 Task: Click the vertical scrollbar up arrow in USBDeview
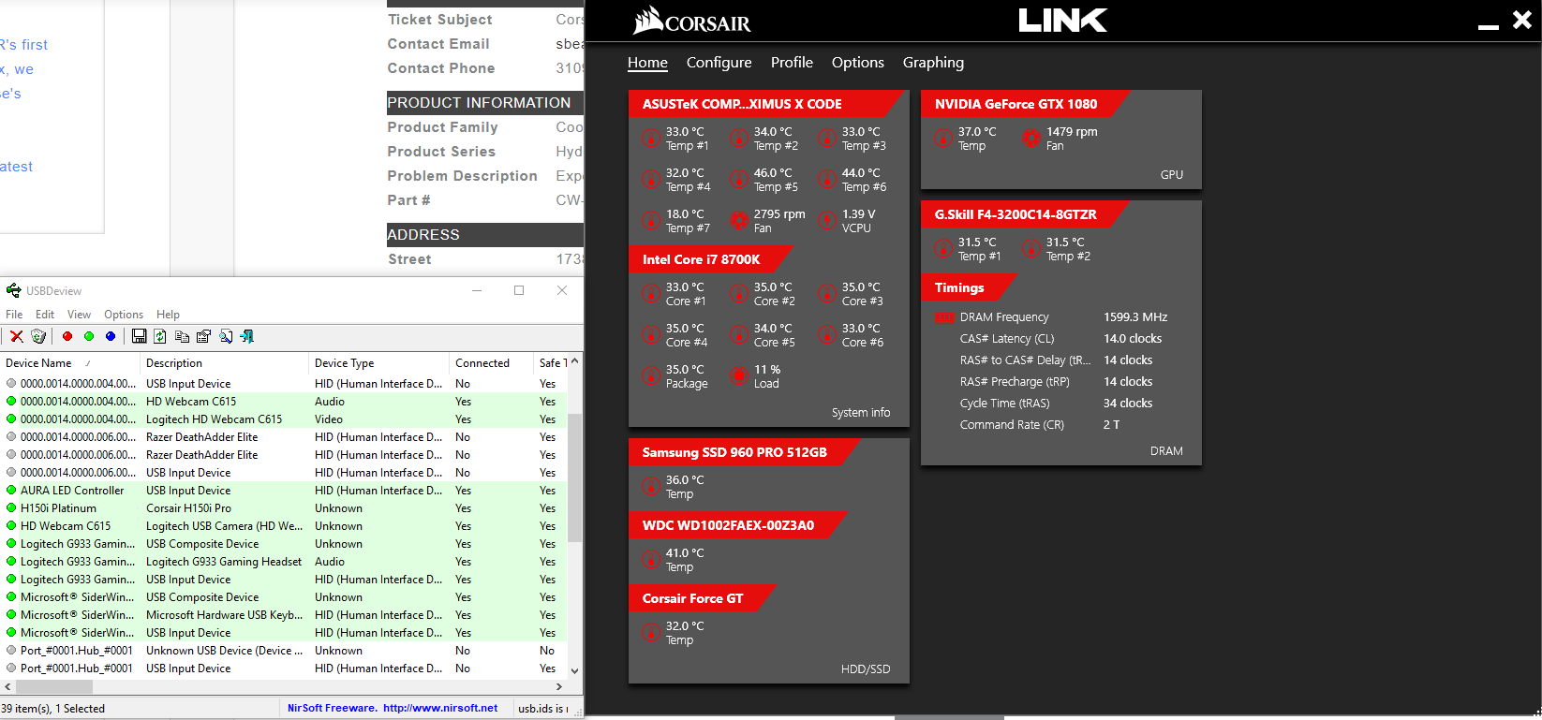pos(575,361)
